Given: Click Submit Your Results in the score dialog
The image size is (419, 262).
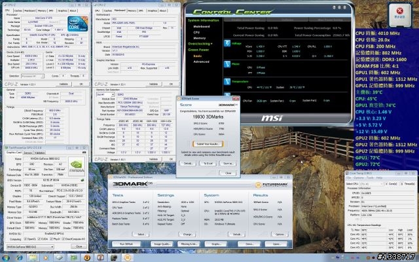Looking at the screenshot, I should coord(208,144).
